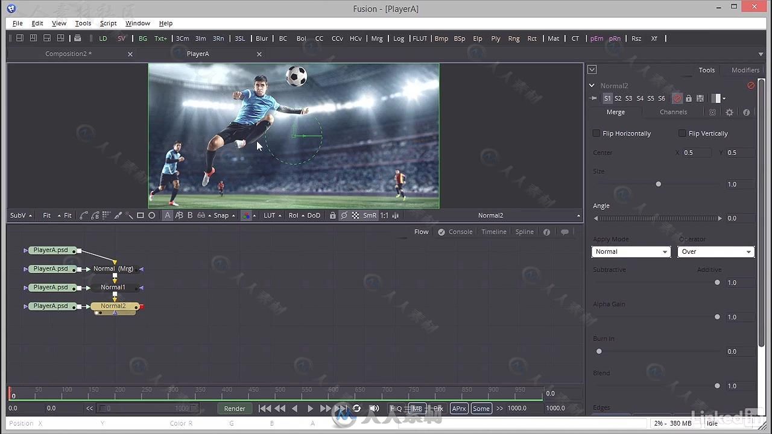
Task: Add a Blur tool from the toolbar
Action: [262, 38]
